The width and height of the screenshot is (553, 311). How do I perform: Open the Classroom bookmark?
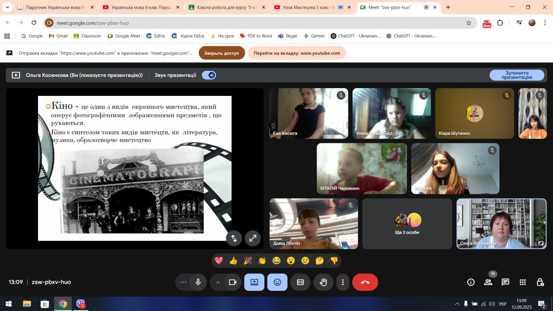[x=87, y=36]
